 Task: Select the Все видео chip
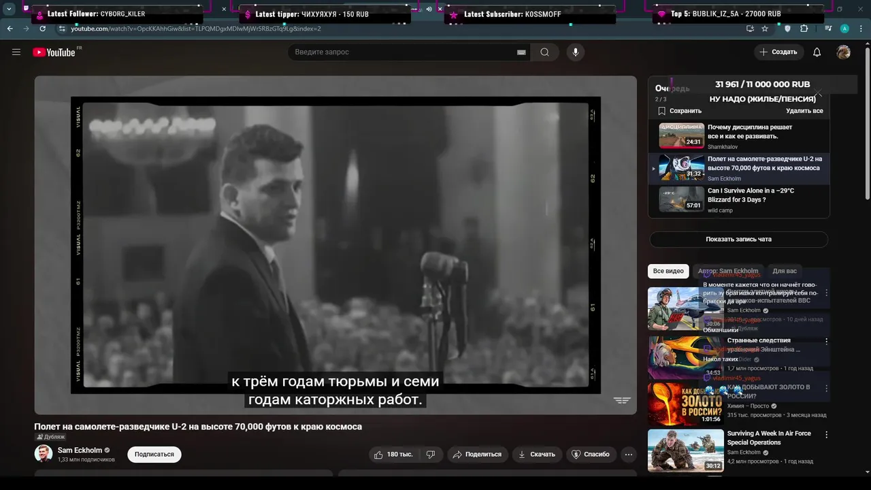[668, 271]
